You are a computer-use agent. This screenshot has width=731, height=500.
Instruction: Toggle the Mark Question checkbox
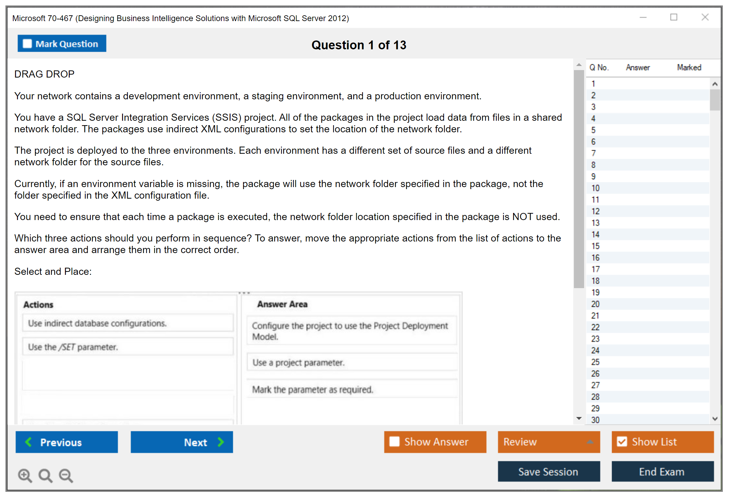click(27, 44)
